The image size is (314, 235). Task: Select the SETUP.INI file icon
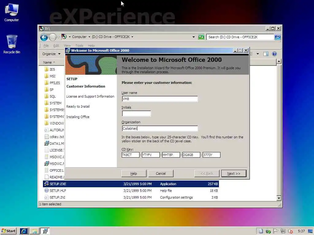click(46, 197)
